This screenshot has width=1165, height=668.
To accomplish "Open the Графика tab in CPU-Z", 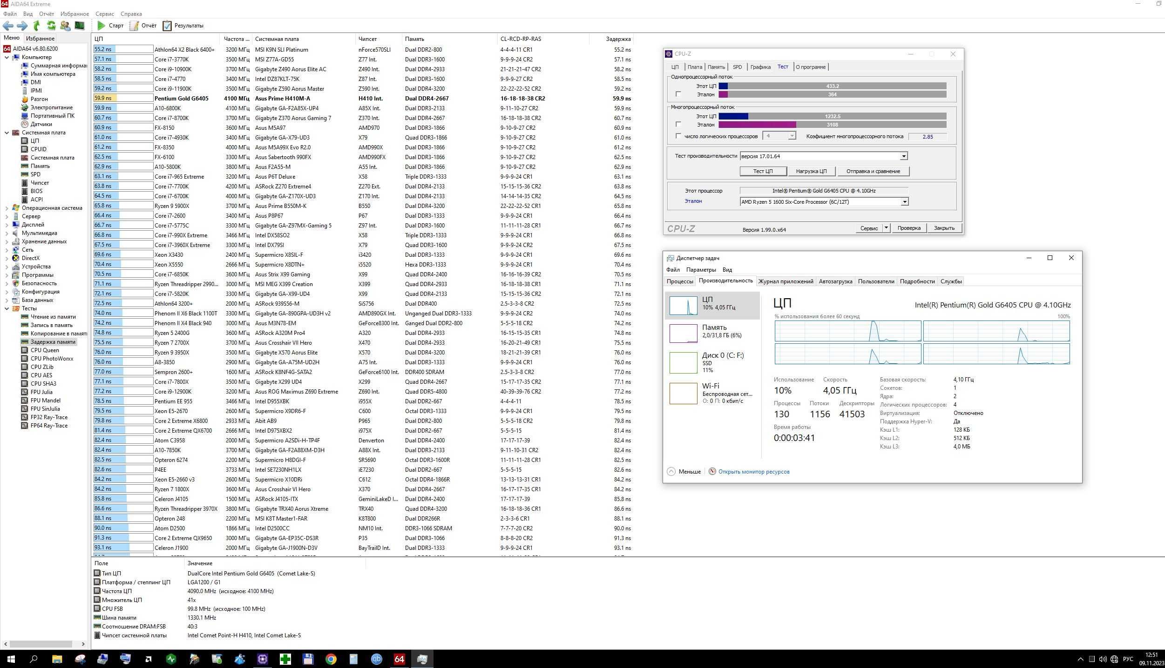I will [760, 67].
